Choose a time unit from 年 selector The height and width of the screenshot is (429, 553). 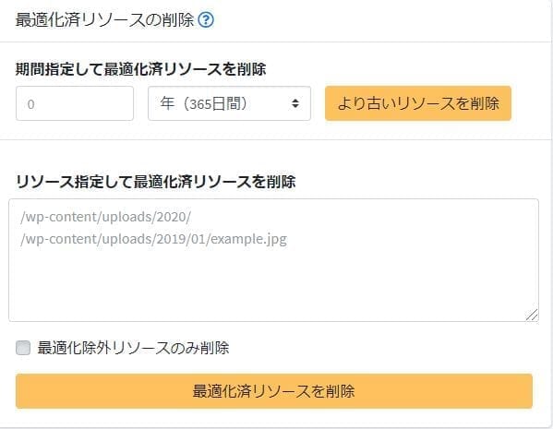pyautogui.click(x=229, y=103)
